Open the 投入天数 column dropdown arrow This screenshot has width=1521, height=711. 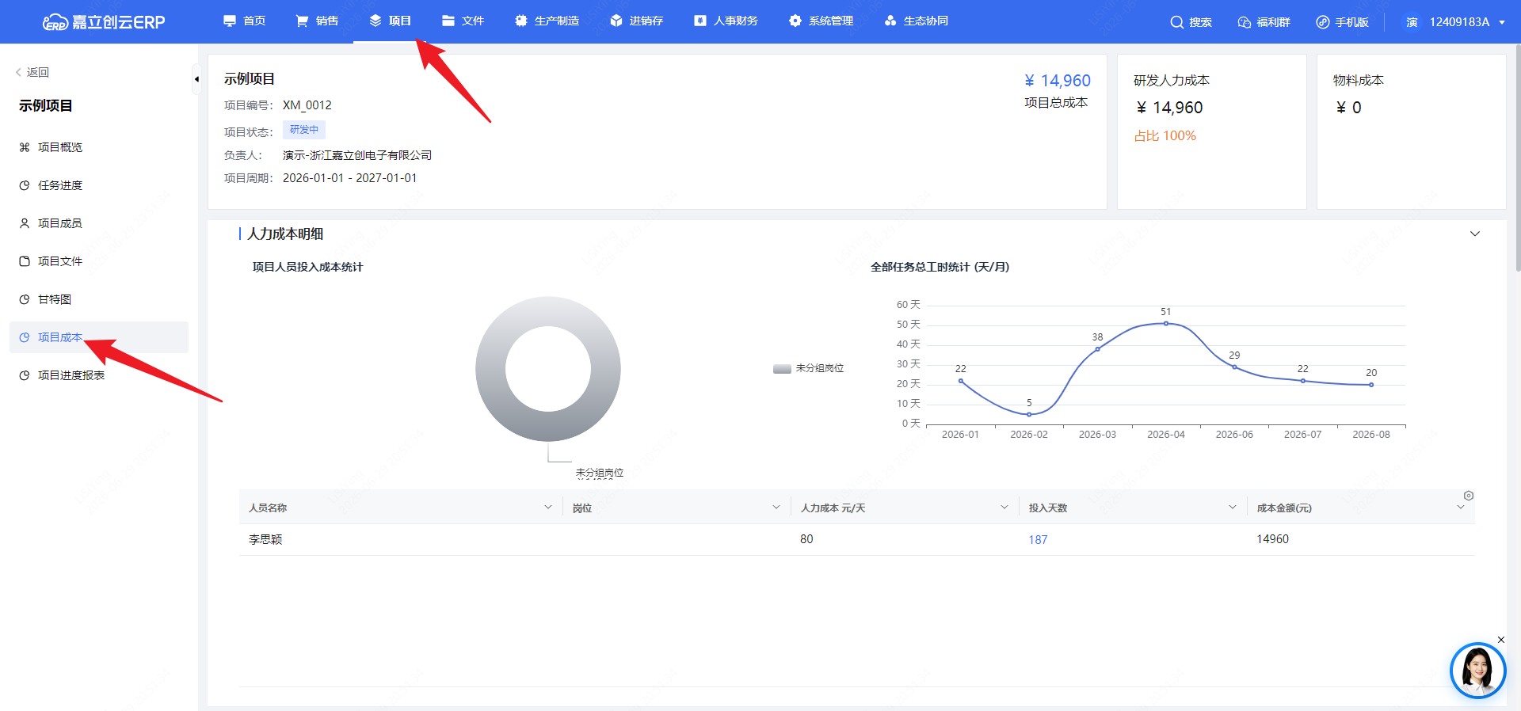point(1232,508)
